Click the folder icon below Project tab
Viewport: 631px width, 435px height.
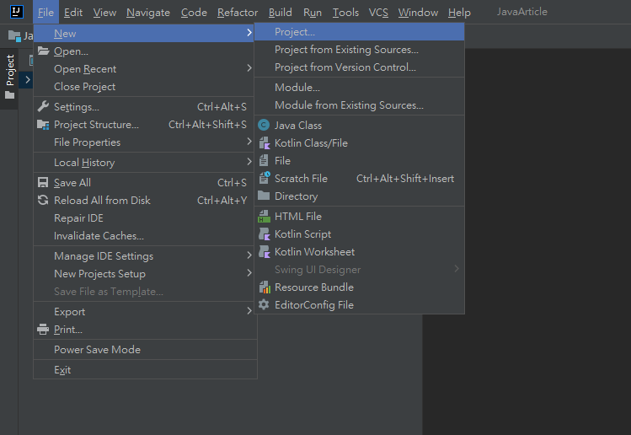(9, 95)
